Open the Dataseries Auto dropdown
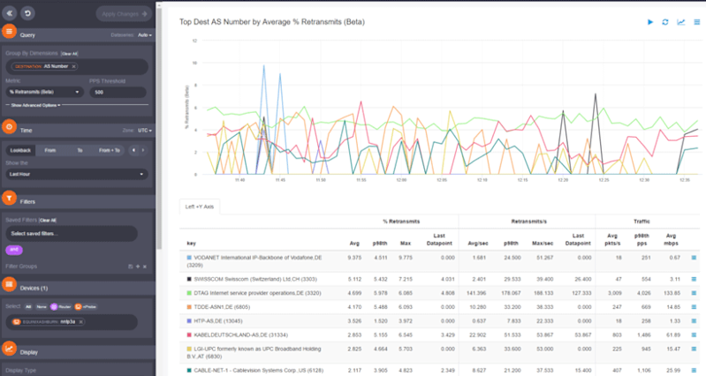The width and height of the screenshot is (706, 376). tap(145, 35)
